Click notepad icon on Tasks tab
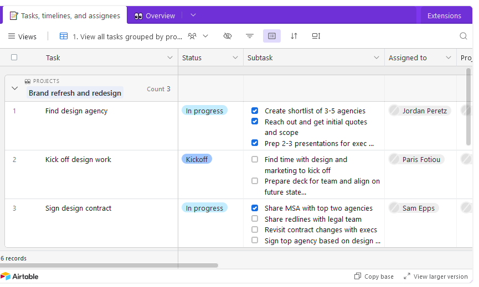The height and width of the screenshot is (287, 479). point(13,15)
